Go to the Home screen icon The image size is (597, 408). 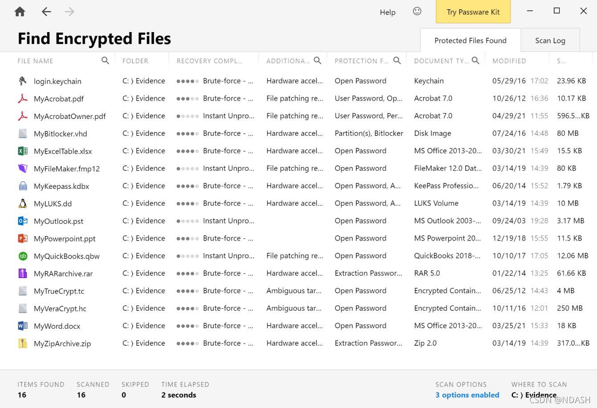[x=20, y=12]
